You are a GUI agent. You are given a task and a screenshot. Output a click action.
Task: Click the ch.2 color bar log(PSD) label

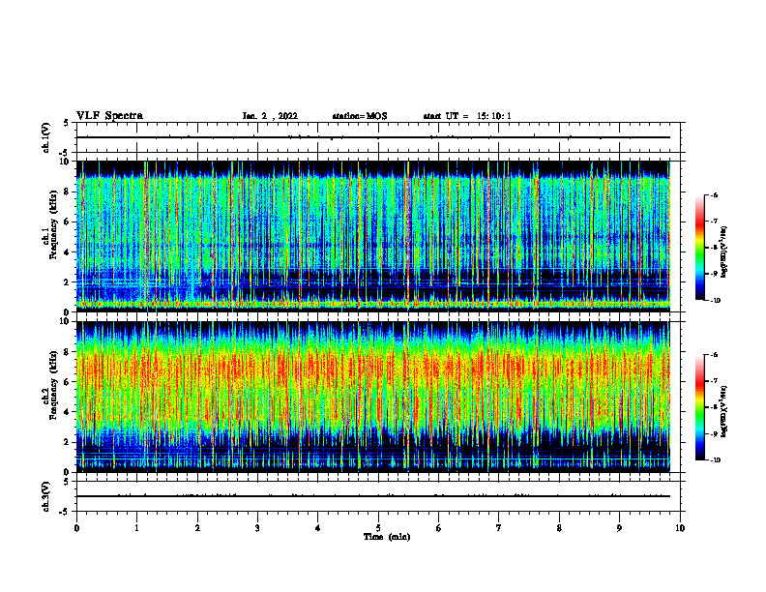tap(724, 411)
